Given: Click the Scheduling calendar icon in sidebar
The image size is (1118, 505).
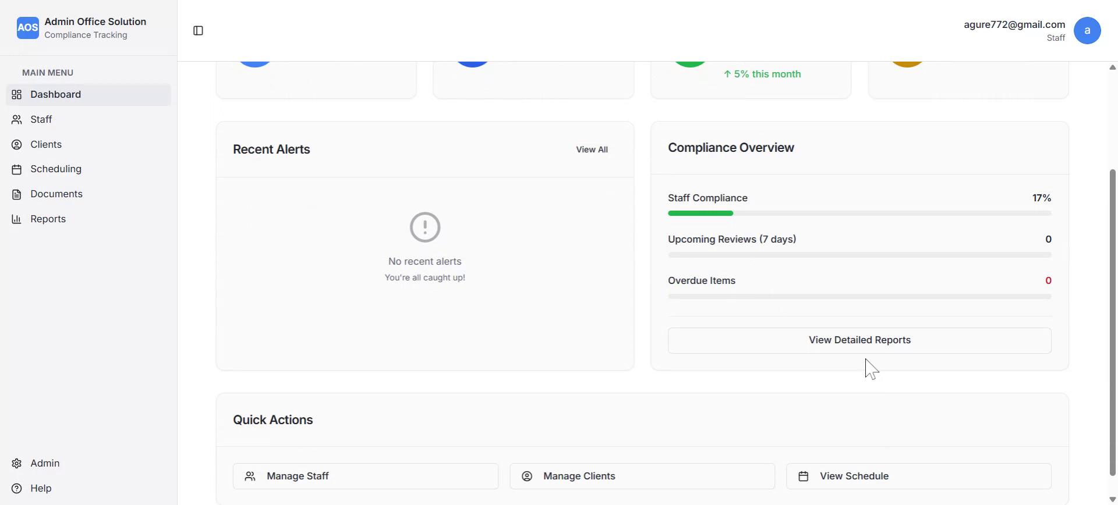Looking at the screenshot, I should click(17, 169).
